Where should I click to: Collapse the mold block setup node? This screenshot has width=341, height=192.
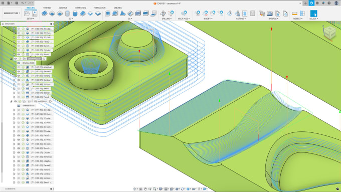[12, 101]
